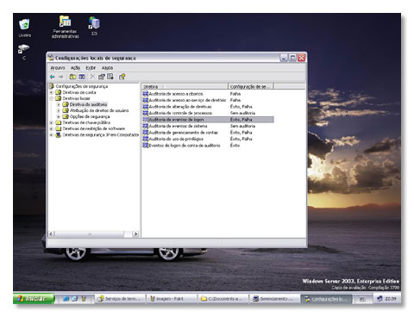Expand Diretivas de restrição de software

pyautogui.click(x=52, y=128)
